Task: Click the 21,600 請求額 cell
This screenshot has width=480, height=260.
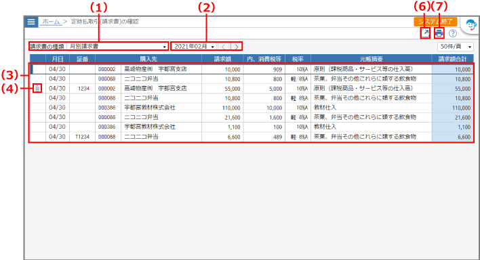Action: pyautogui.click(x=222, y=117)
